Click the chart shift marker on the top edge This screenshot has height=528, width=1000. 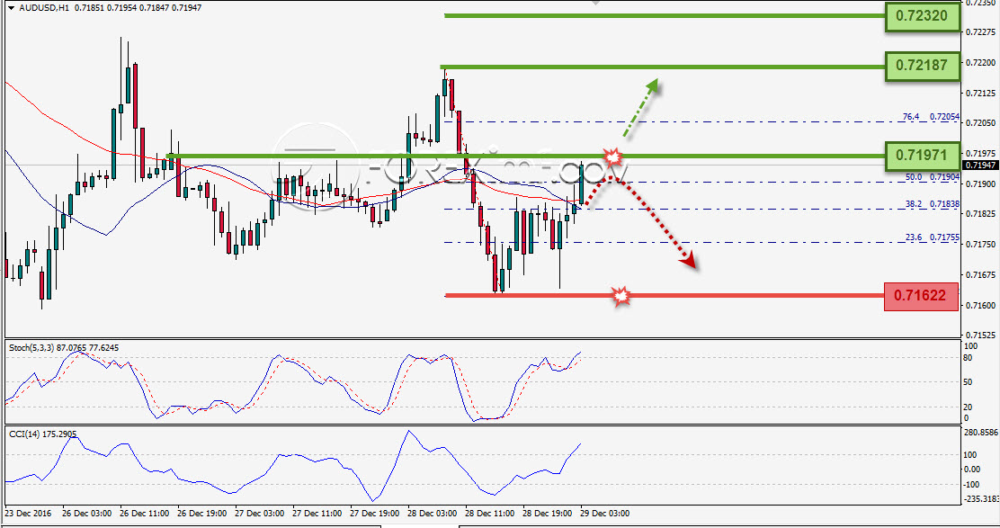click(x=595, y=3)
